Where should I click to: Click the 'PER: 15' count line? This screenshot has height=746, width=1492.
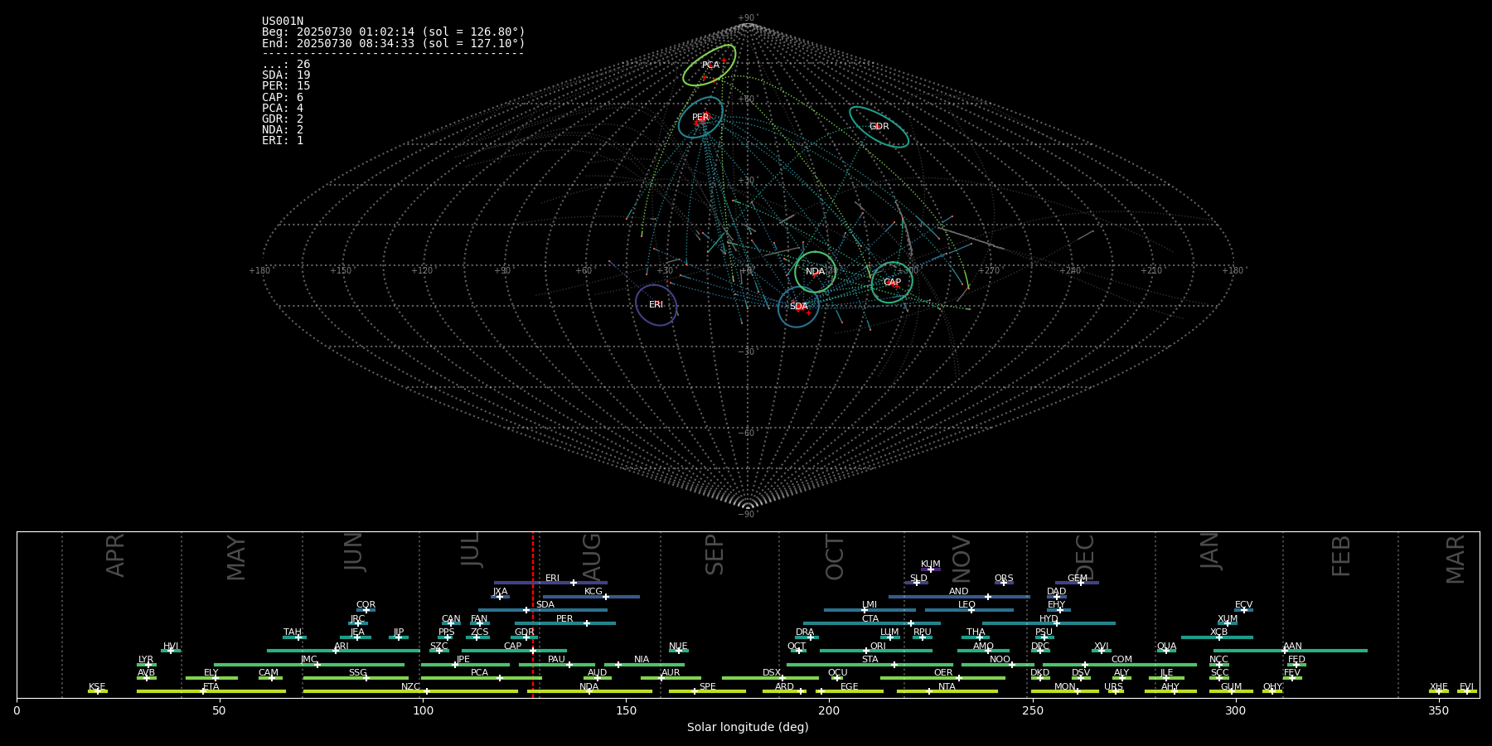[x=286, y=86]
